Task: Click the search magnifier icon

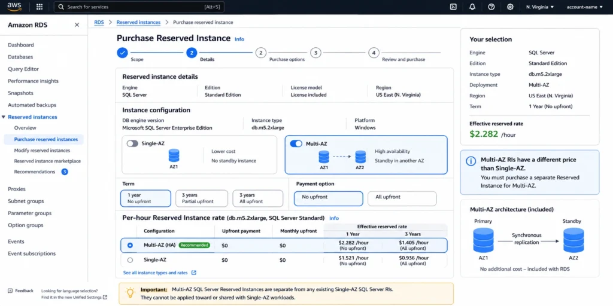Action: [x=60, y=7]
